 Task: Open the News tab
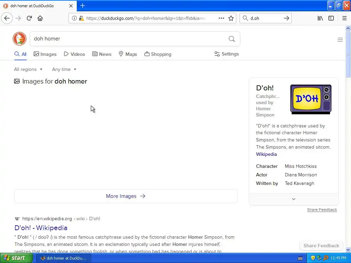click(101, 54)
